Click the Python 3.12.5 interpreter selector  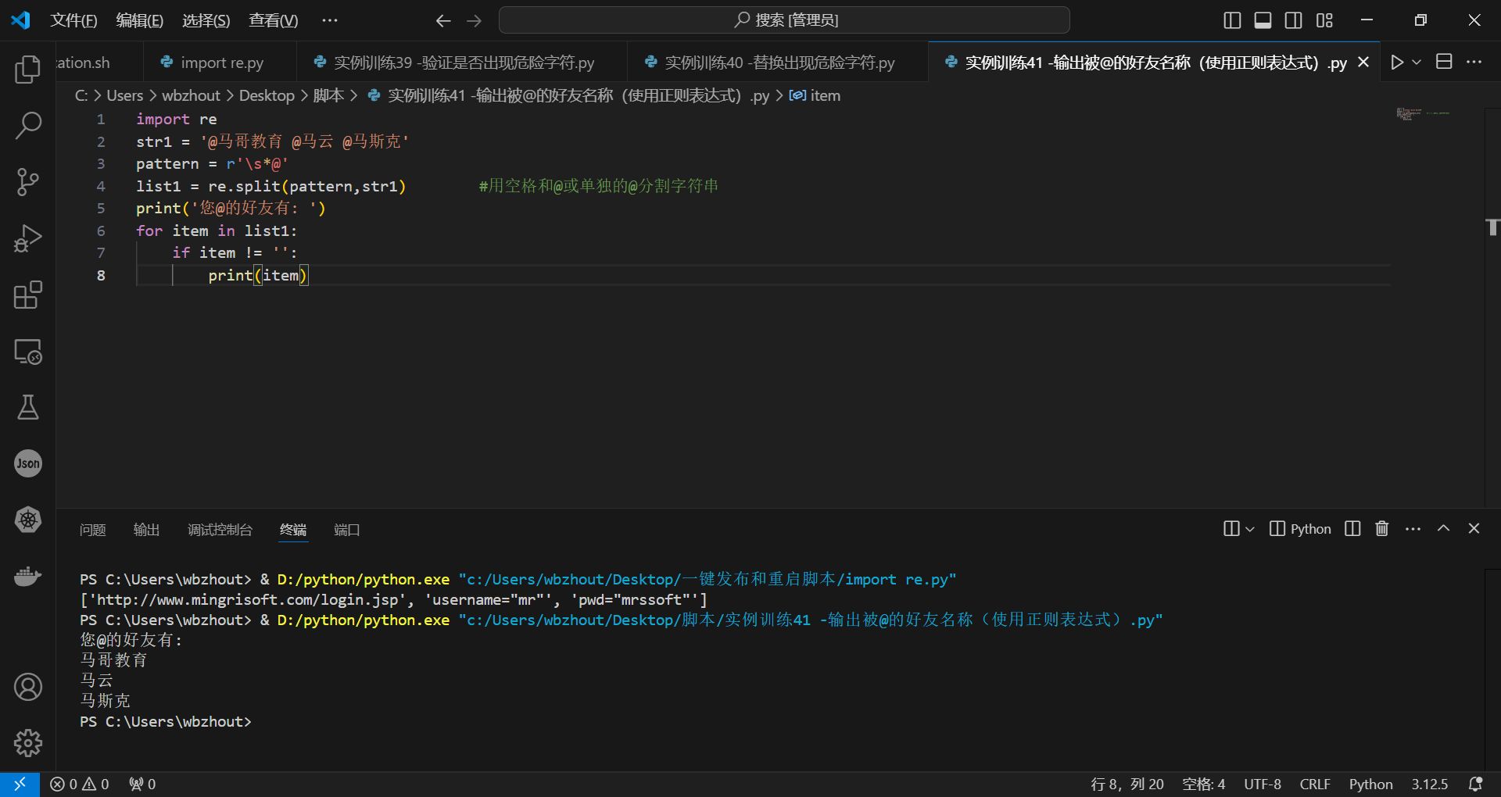(1430, 784)
